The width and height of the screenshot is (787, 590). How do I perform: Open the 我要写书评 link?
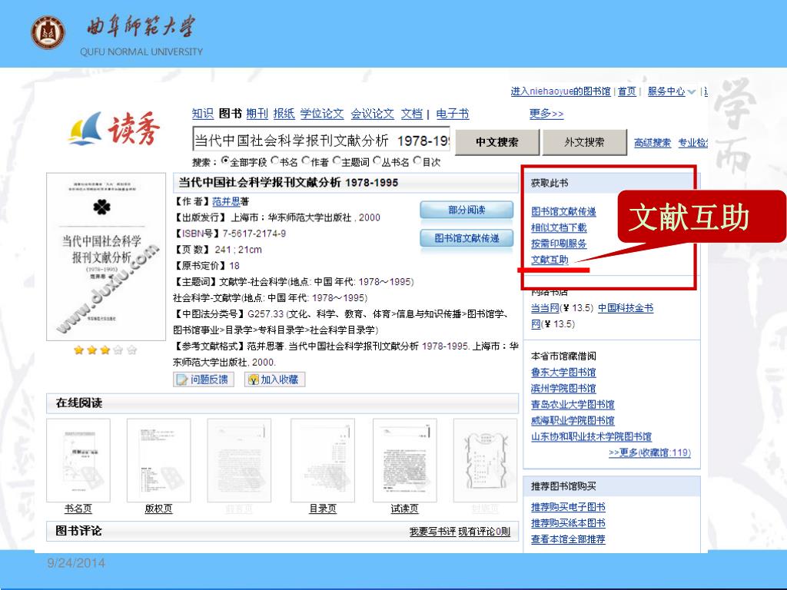pos(432,532)
